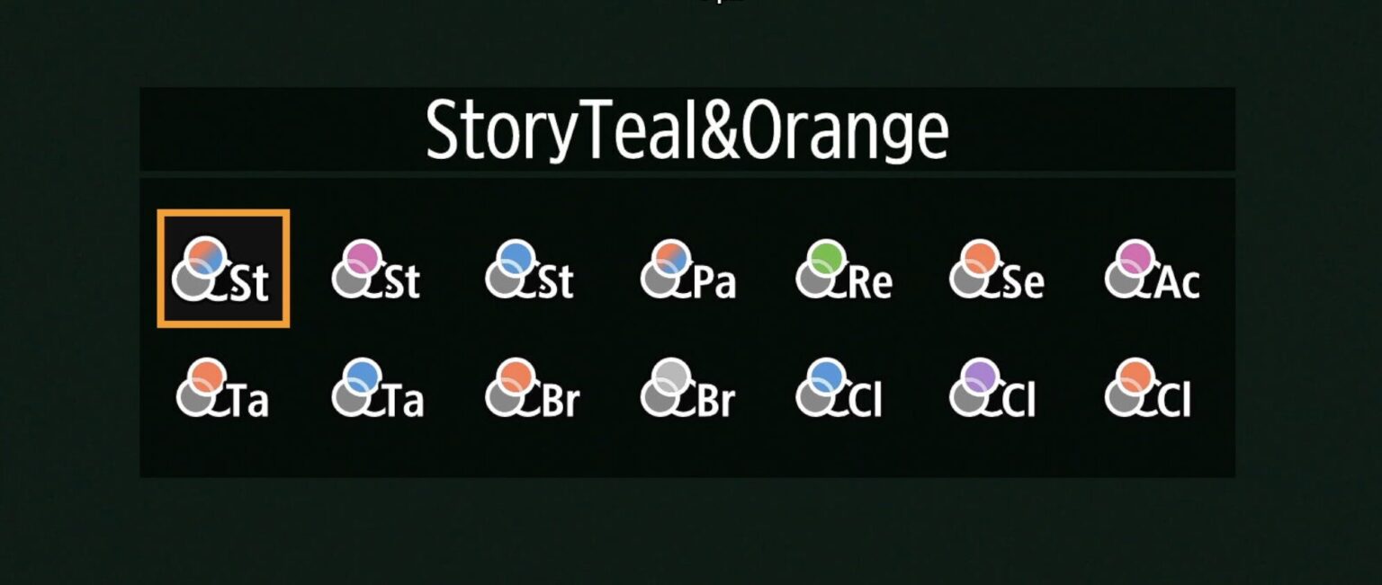
Task: Pick the Br style with gray circle
Action: click(x=688, y=388)
